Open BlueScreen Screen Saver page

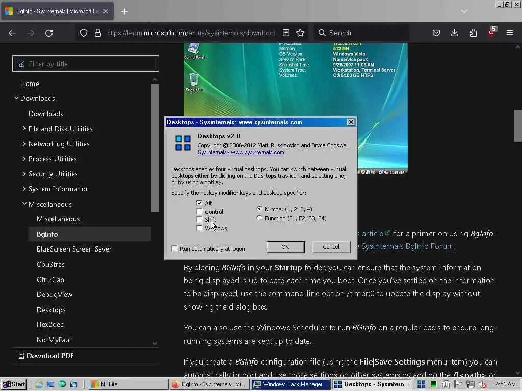tap(74, 249)
